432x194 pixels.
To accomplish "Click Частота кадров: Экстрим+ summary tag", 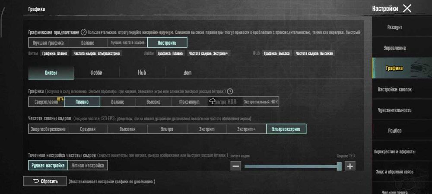I will (209, 53).
